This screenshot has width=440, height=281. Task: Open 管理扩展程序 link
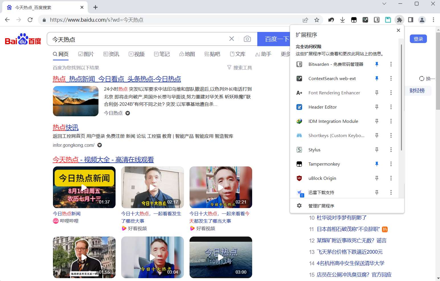tap(321, 206)
